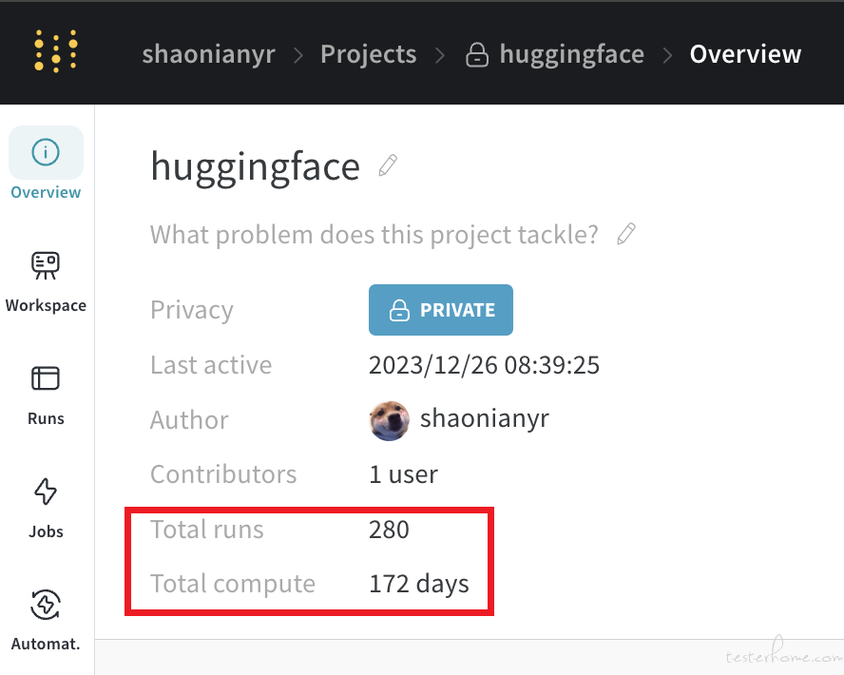Select the Overview breadcrumb item
844x675 pixels.
[x=745, y=54]
